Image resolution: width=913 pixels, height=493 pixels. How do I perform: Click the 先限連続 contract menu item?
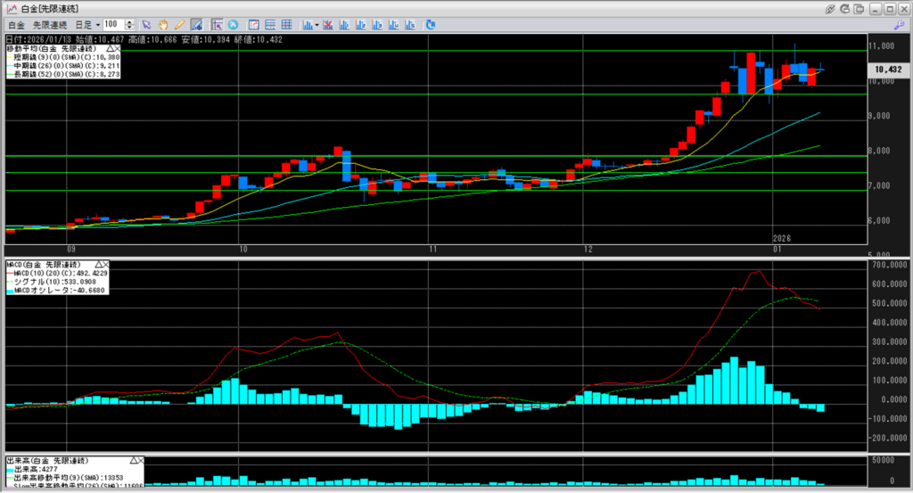[48, 24]
